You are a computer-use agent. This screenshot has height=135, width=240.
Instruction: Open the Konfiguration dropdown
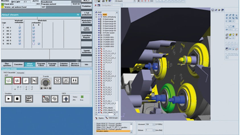pos(121,5)
